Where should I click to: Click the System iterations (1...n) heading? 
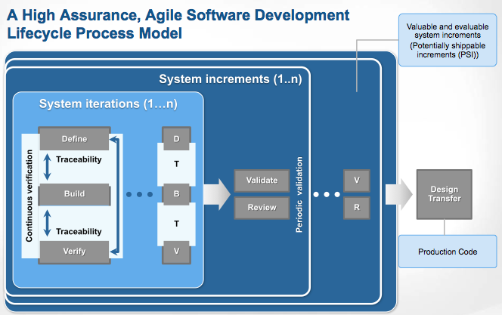(x=108, y=104)
